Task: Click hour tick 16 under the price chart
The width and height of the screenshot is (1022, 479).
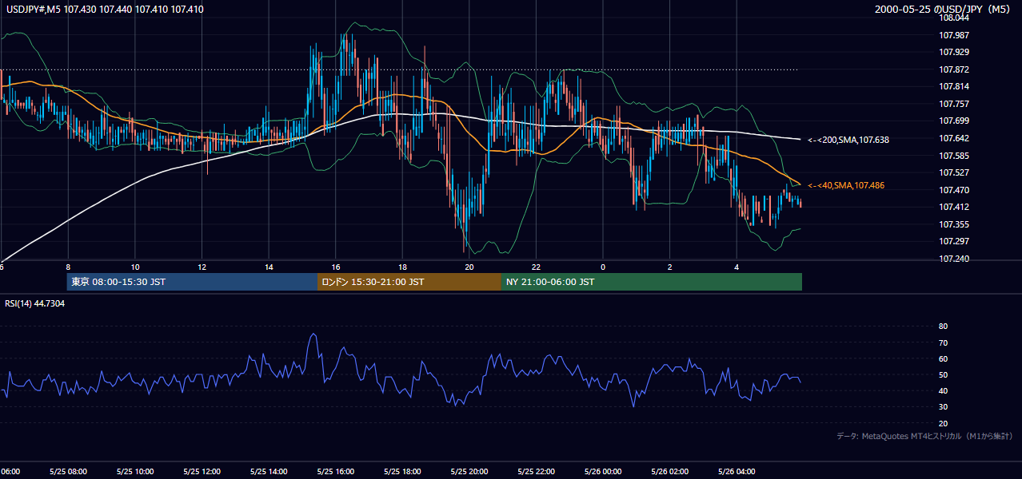Action: point(336,267)
